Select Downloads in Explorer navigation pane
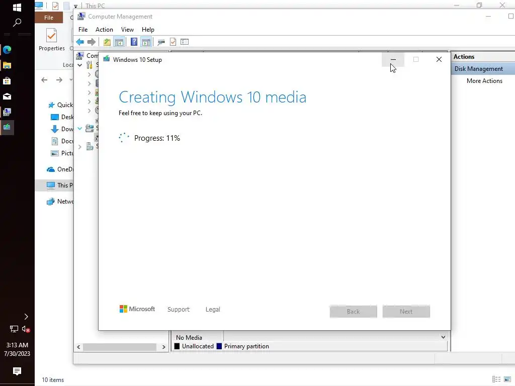The image size is (515, 386). [x=62, y=129]
